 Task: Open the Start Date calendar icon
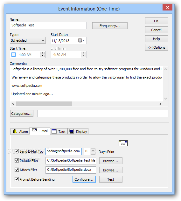pos(80,40)
